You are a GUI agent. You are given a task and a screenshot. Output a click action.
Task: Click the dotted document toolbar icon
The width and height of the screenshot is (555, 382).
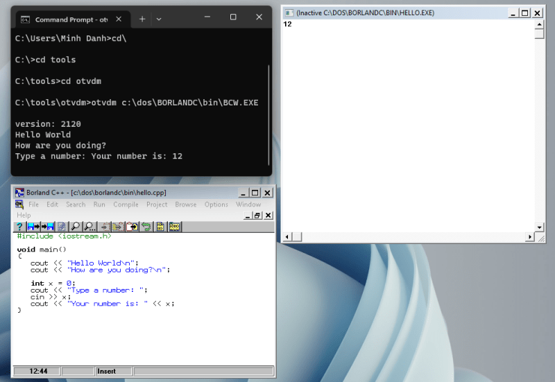point(62,227)
